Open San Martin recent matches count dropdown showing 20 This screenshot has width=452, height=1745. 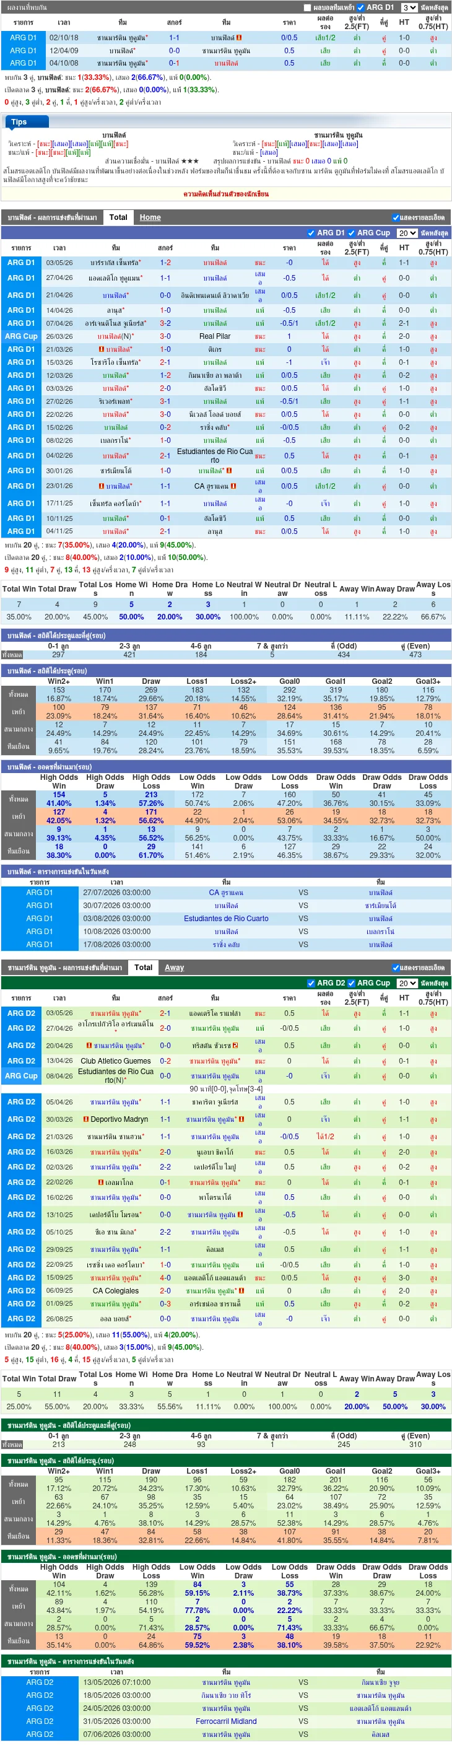pyautogui.click(x=407, y=984)
